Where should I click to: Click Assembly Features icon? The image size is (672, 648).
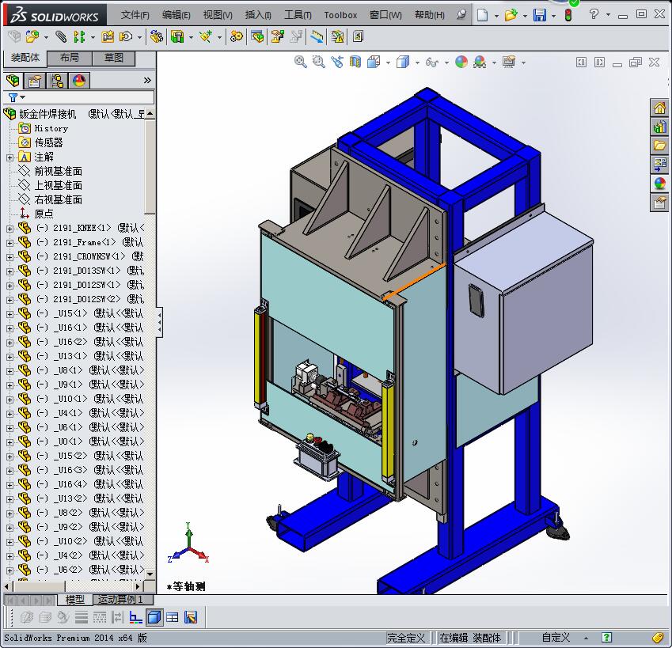click(x=177, y=37)
